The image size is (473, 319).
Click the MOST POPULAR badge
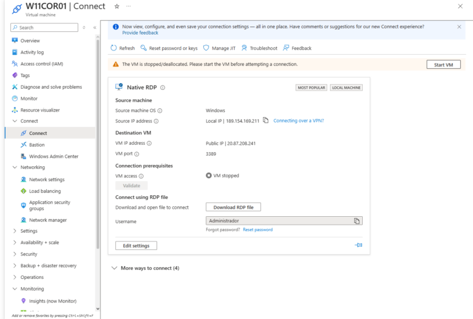pos(311,87)
